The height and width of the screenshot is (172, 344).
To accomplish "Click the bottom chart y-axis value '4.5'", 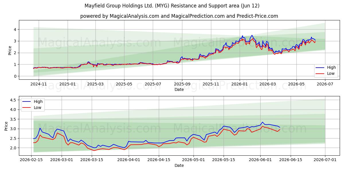I will pyautogui.click(x=13, y=100).
